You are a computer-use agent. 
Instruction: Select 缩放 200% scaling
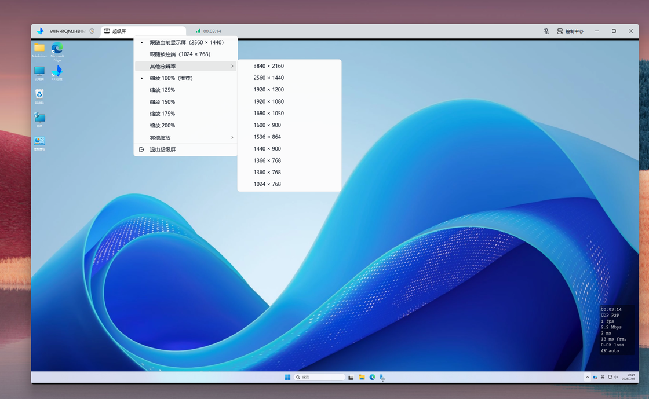185,125
